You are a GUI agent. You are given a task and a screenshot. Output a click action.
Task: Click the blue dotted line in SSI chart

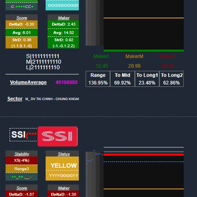click(143, 162)
